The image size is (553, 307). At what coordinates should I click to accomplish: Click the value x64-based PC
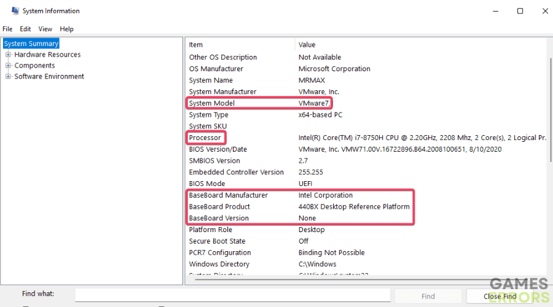tap(320, 115)
